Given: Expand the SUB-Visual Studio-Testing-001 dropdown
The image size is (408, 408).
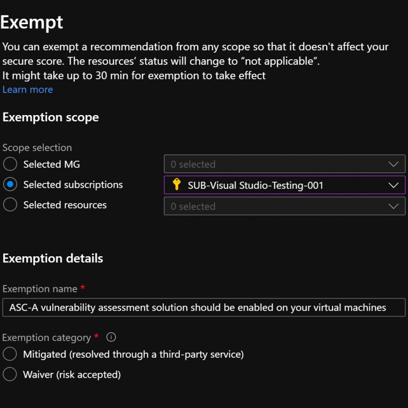Looking at the screenshot, I should click(x=285, y=185).
